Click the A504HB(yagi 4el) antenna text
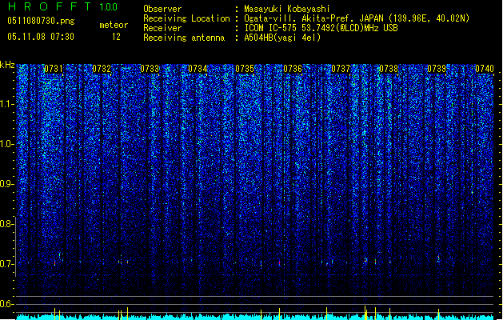 click(x=282, y=38)
